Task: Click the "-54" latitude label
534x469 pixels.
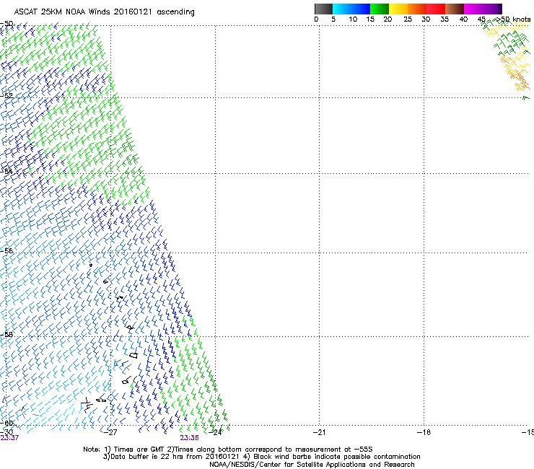Action: click(6, 171)
